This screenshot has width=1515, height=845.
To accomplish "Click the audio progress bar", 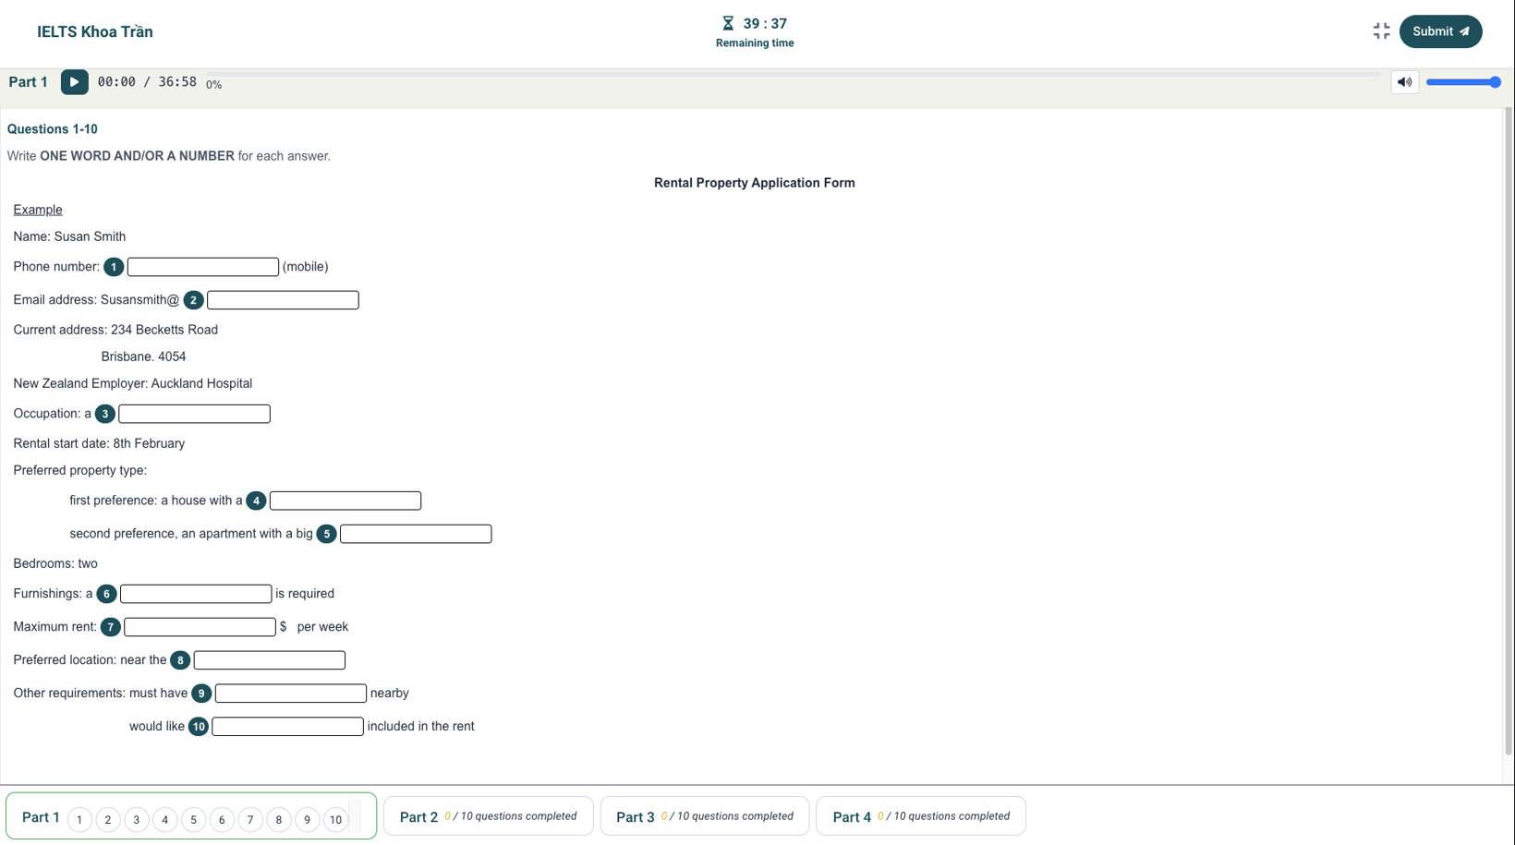I will pyautogui.click(x=794, y=74).
